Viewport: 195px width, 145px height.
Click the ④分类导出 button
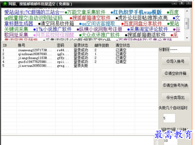(x=175, y=98)
